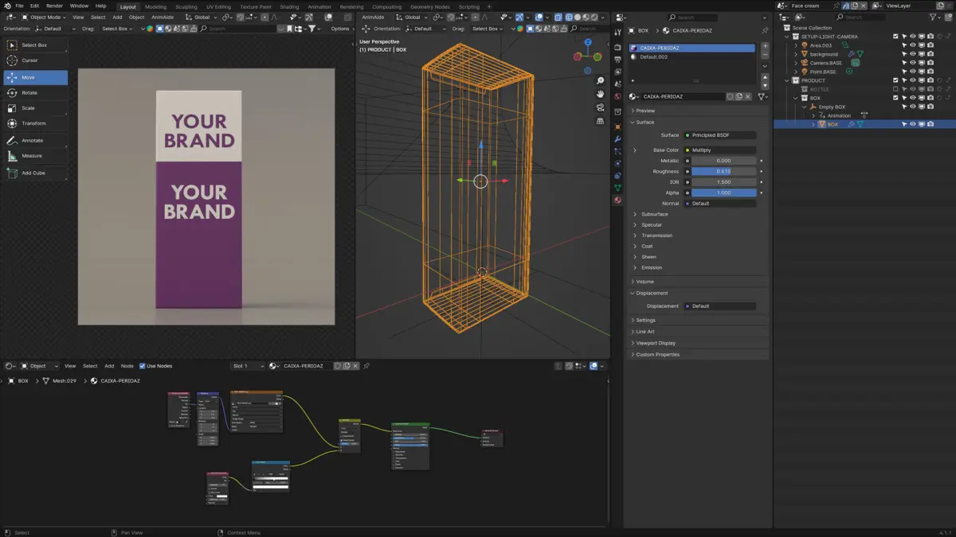Click the Annotate tool
This screenshot has width=956, height=537.
(33, 141)
